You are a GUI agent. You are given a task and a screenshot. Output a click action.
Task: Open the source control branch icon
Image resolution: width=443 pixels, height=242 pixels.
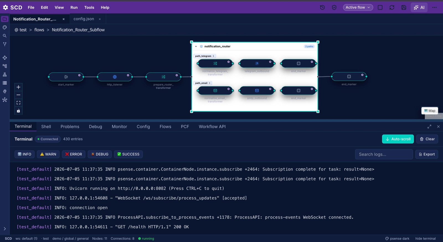pyautogui.click(x=5, y=44)
